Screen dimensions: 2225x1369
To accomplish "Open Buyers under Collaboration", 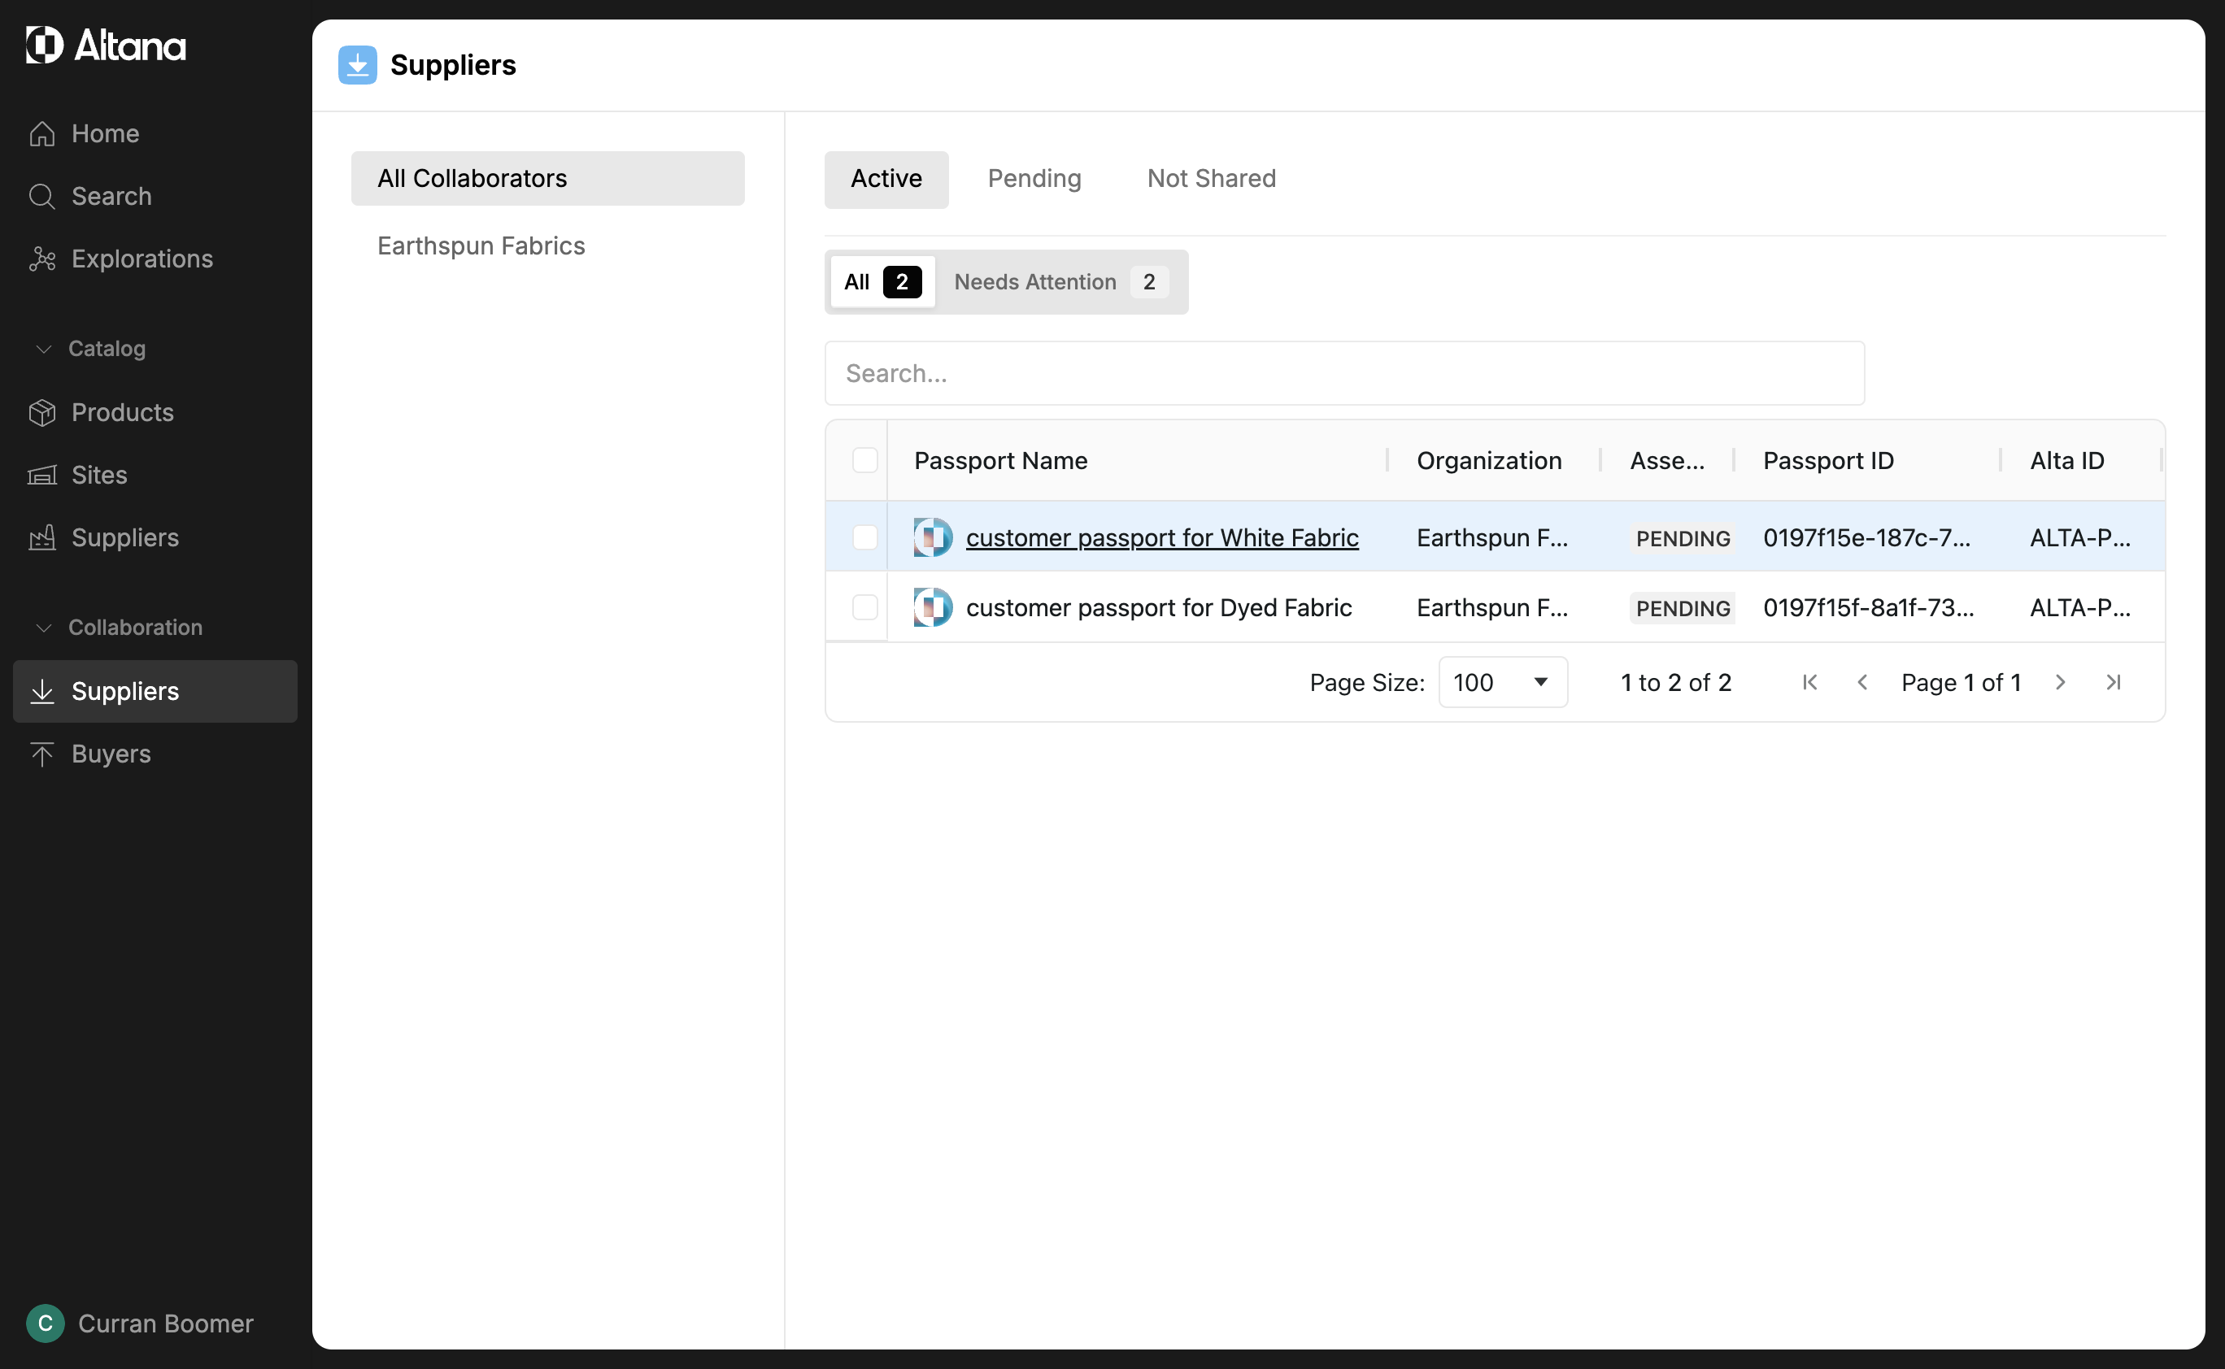I will [111, 754].
